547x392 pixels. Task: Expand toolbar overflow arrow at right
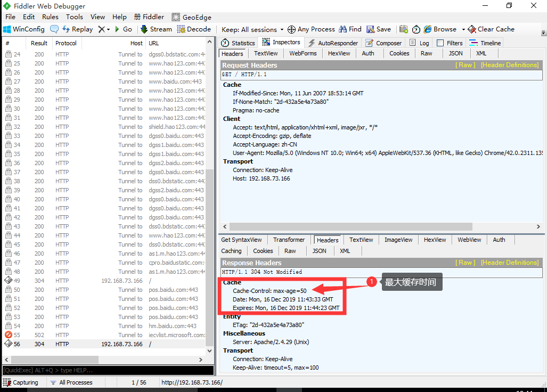[x=543, y=33]
